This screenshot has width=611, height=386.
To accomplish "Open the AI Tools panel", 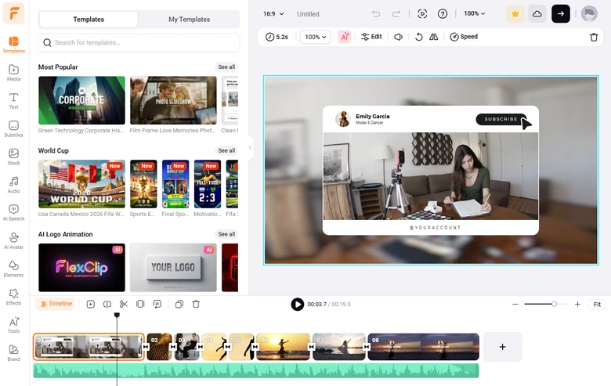I will click(x=13, y=325).
